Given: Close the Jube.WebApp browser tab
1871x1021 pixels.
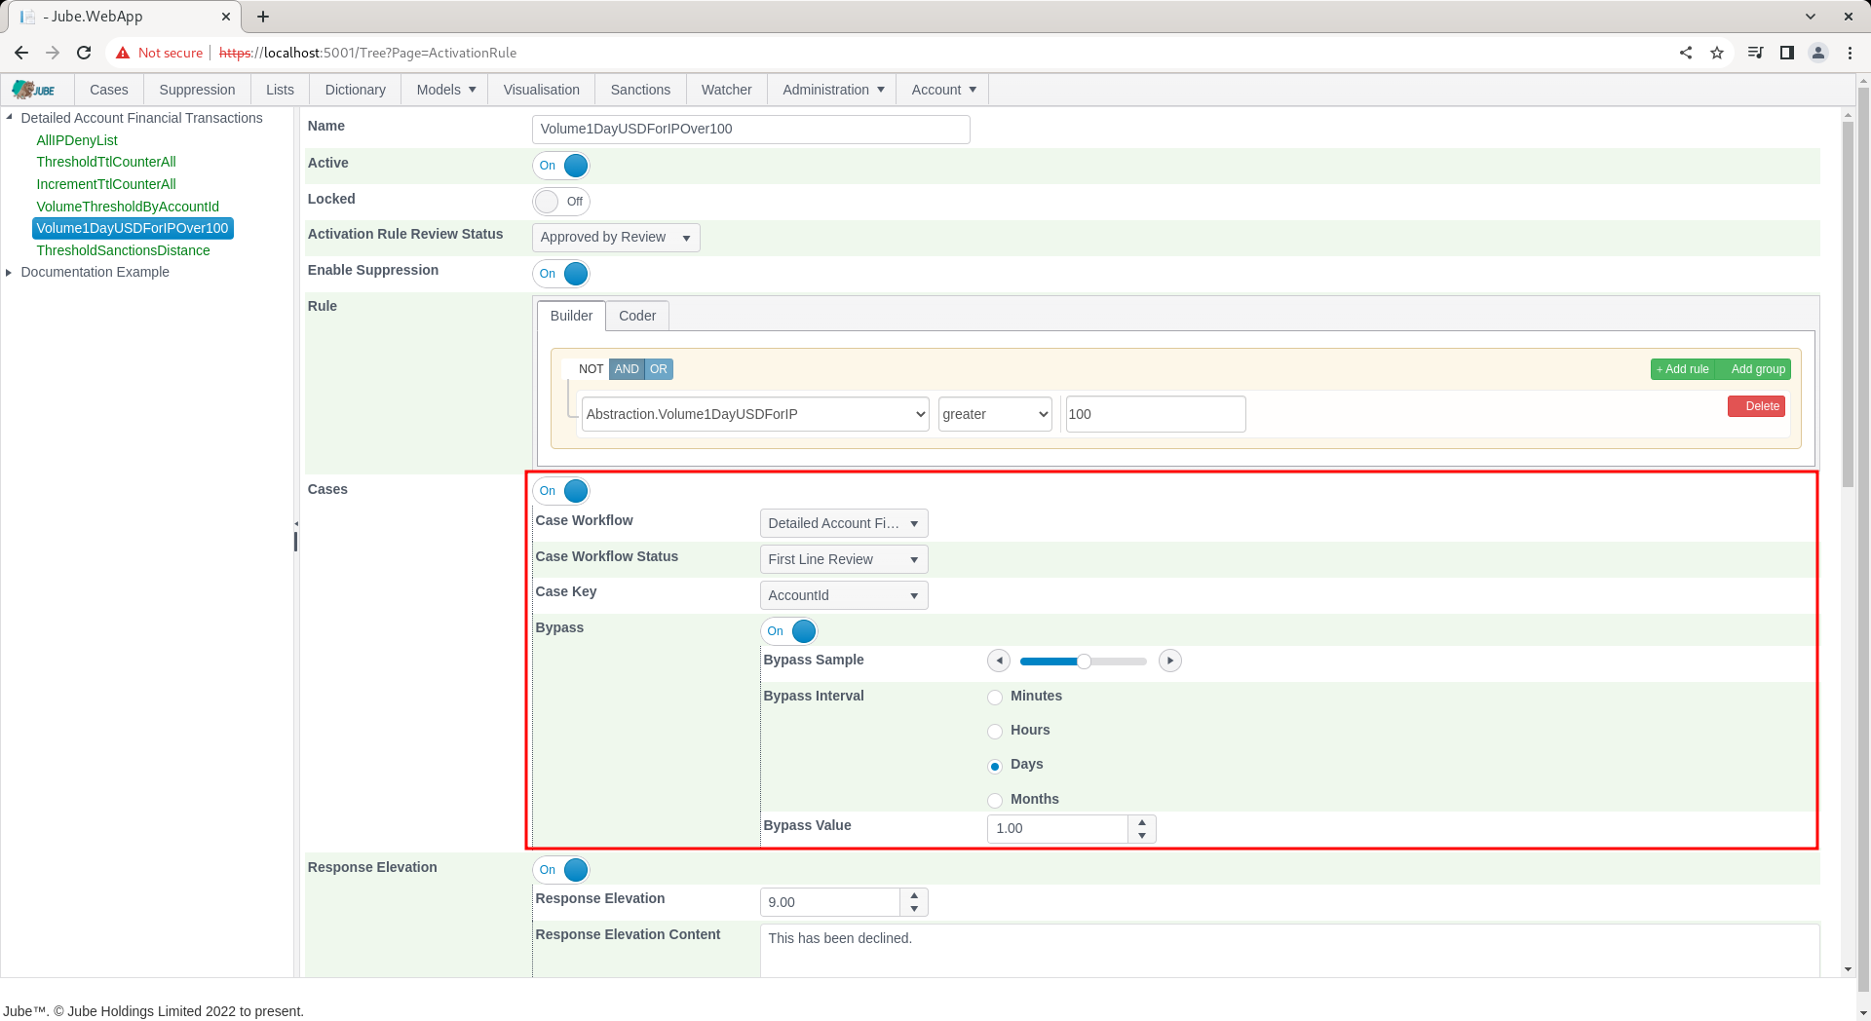Looking at the screenshot, I should coord(226,17).
